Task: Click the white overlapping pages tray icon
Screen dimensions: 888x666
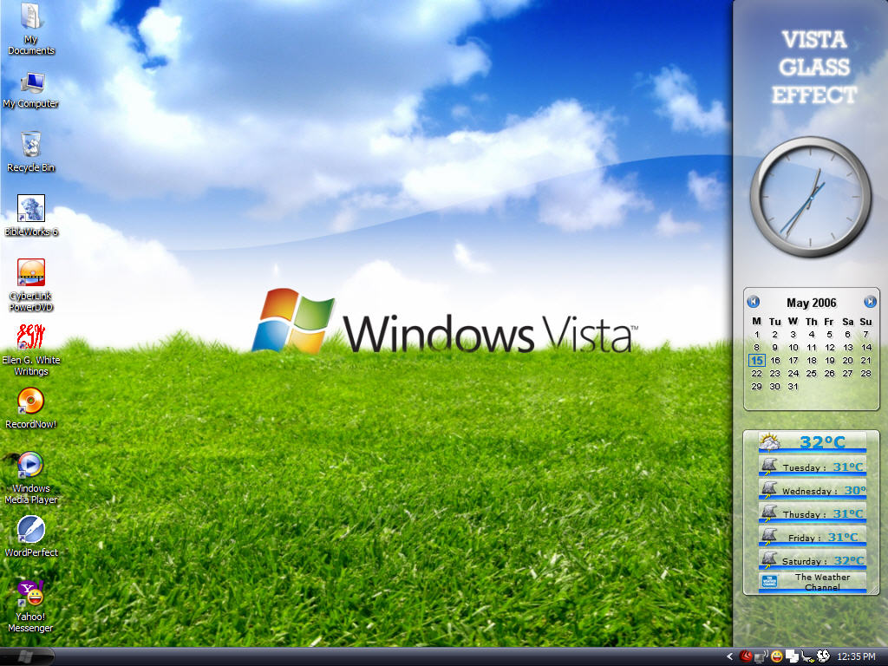Action: coord(793,656)
